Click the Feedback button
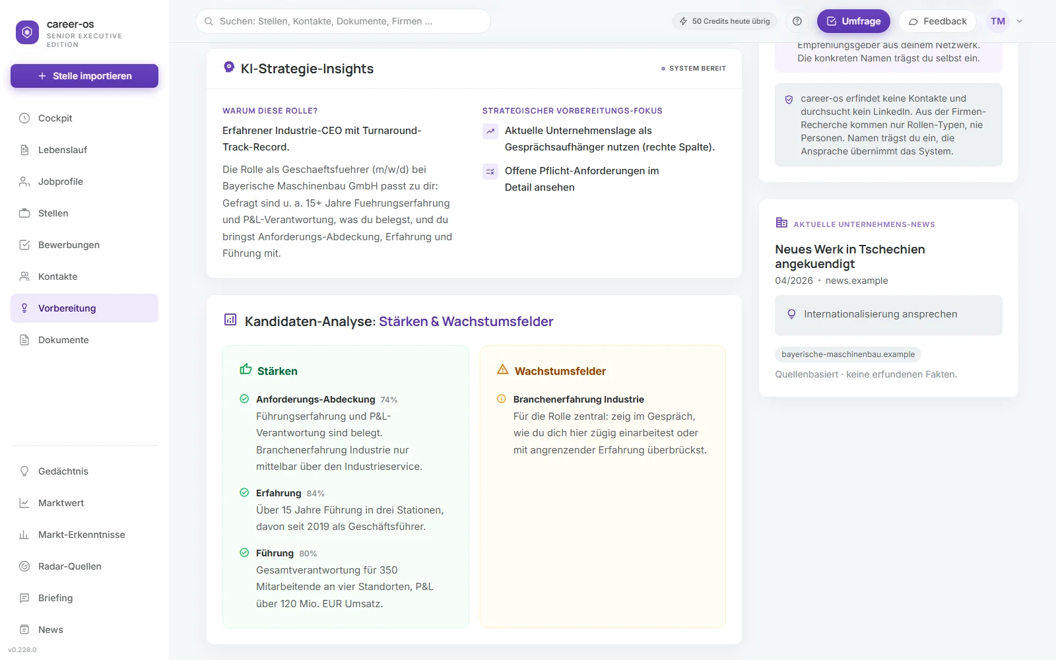The height and width of the screenshot is (660, 1056). pos(937,21)
